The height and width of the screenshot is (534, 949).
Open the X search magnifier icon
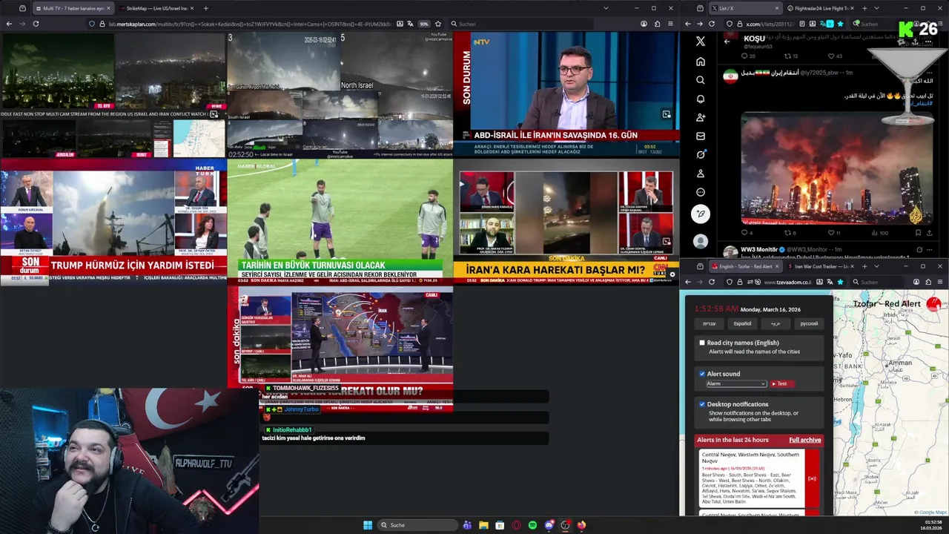click(701, 80)
